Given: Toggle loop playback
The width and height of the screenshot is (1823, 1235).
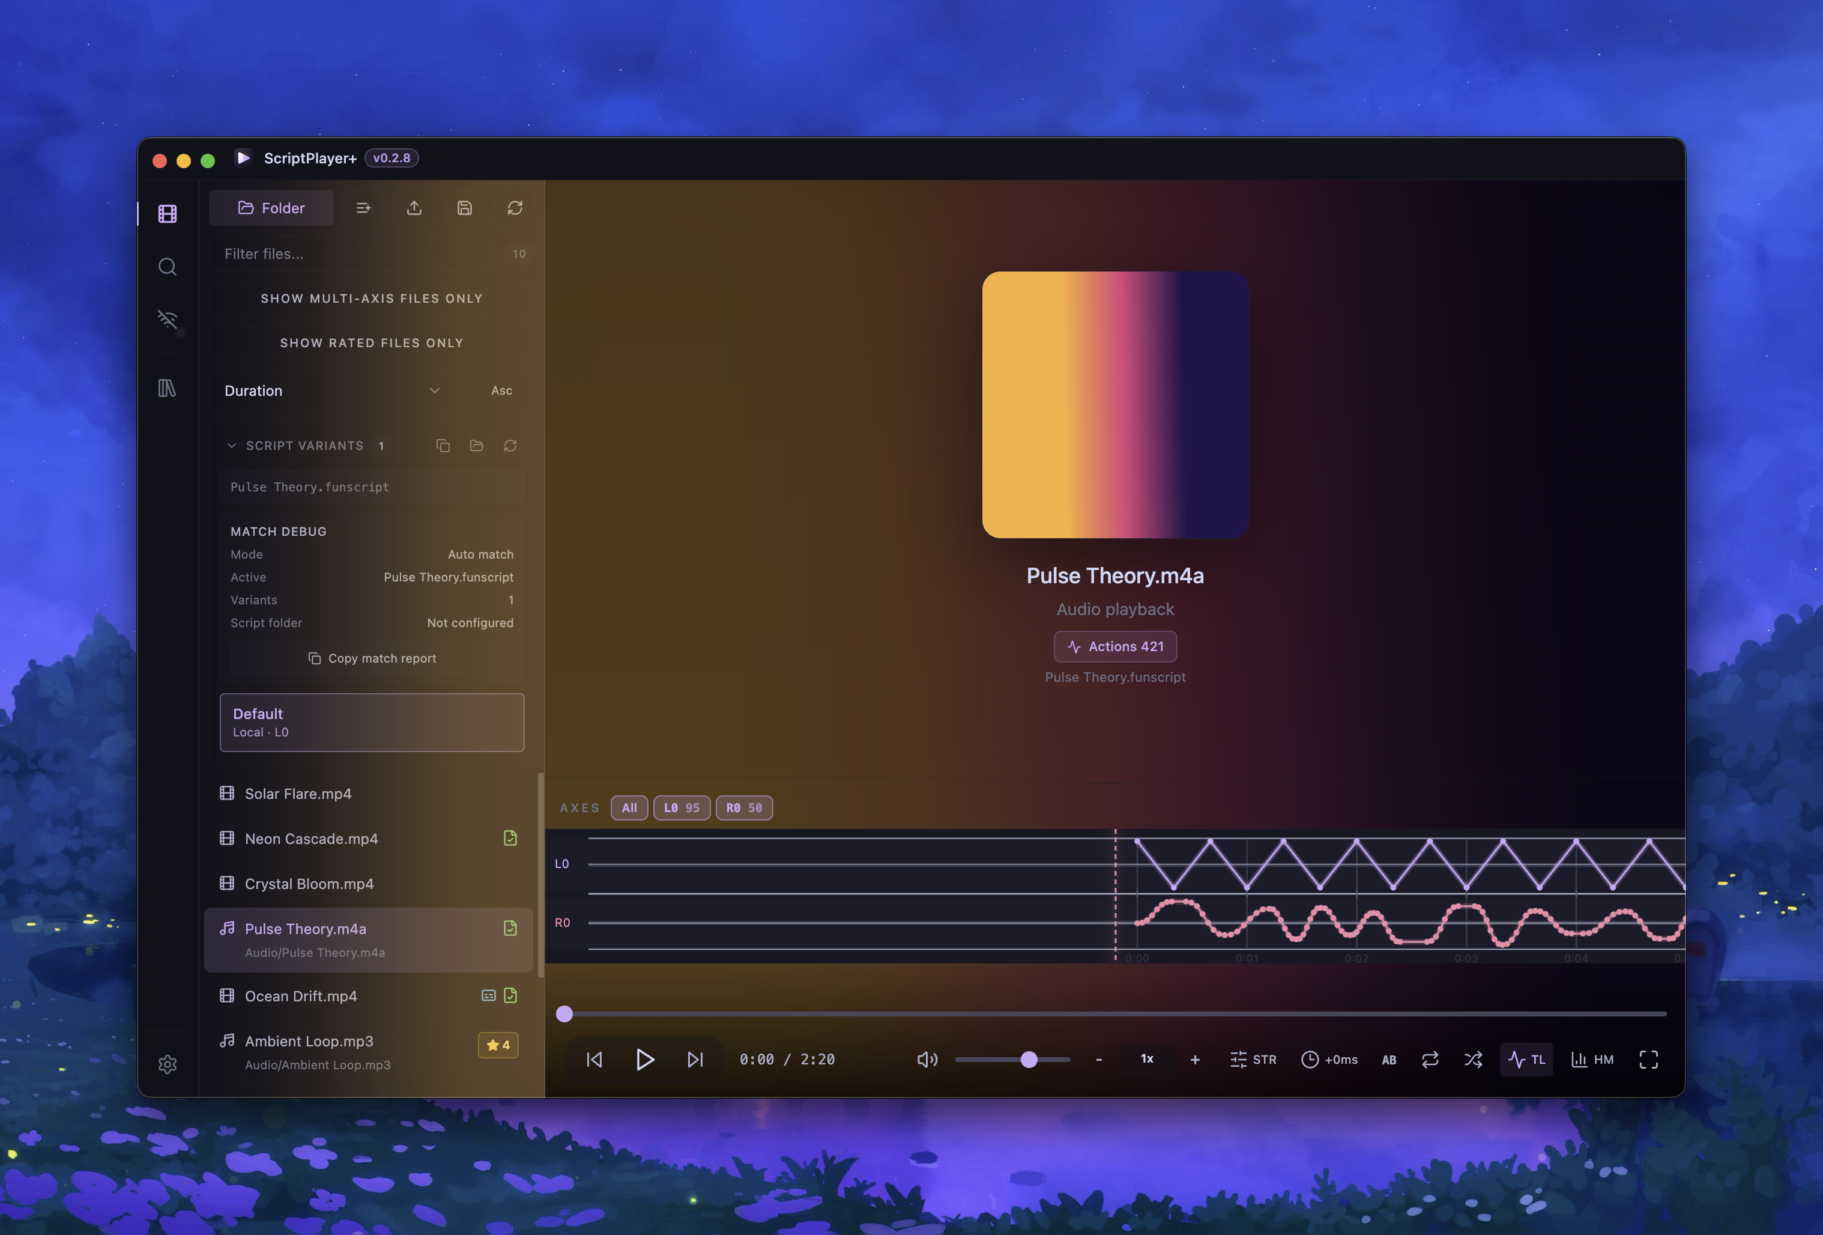Looking at the screenshot, I should point(1430,1059).
